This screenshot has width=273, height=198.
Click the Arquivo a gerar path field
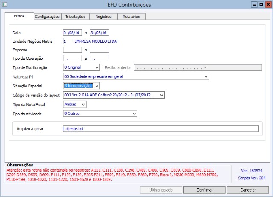[161, 129]
